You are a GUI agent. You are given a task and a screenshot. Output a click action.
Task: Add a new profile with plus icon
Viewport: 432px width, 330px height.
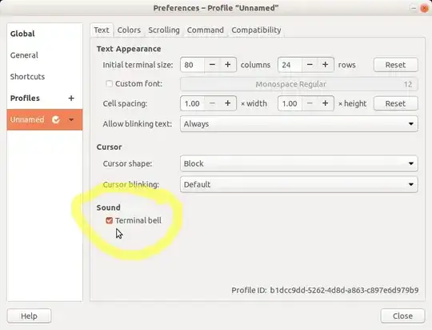(x=71, y=99)
